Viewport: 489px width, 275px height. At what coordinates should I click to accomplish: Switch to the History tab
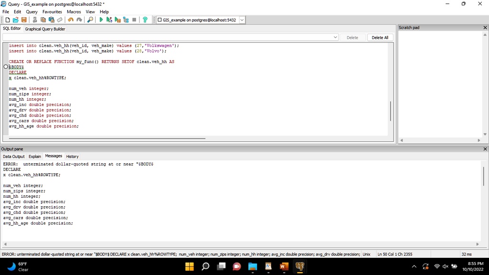click(x=72, y=157)
